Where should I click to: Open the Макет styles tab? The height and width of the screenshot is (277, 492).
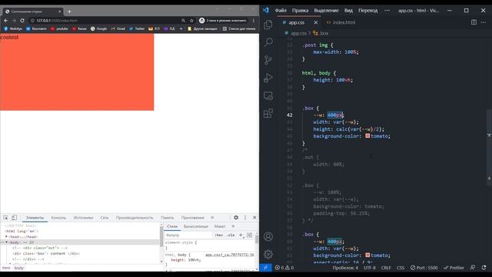(220, 226)
